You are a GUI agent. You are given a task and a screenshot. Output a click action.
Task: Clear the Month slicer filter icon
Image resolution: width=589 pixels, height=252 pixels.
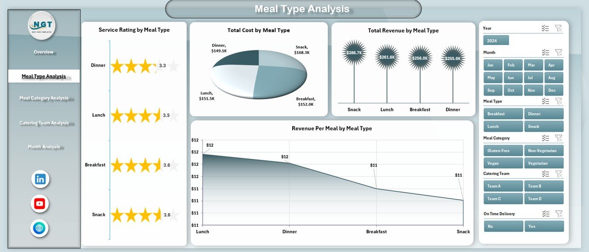point(558,52)
